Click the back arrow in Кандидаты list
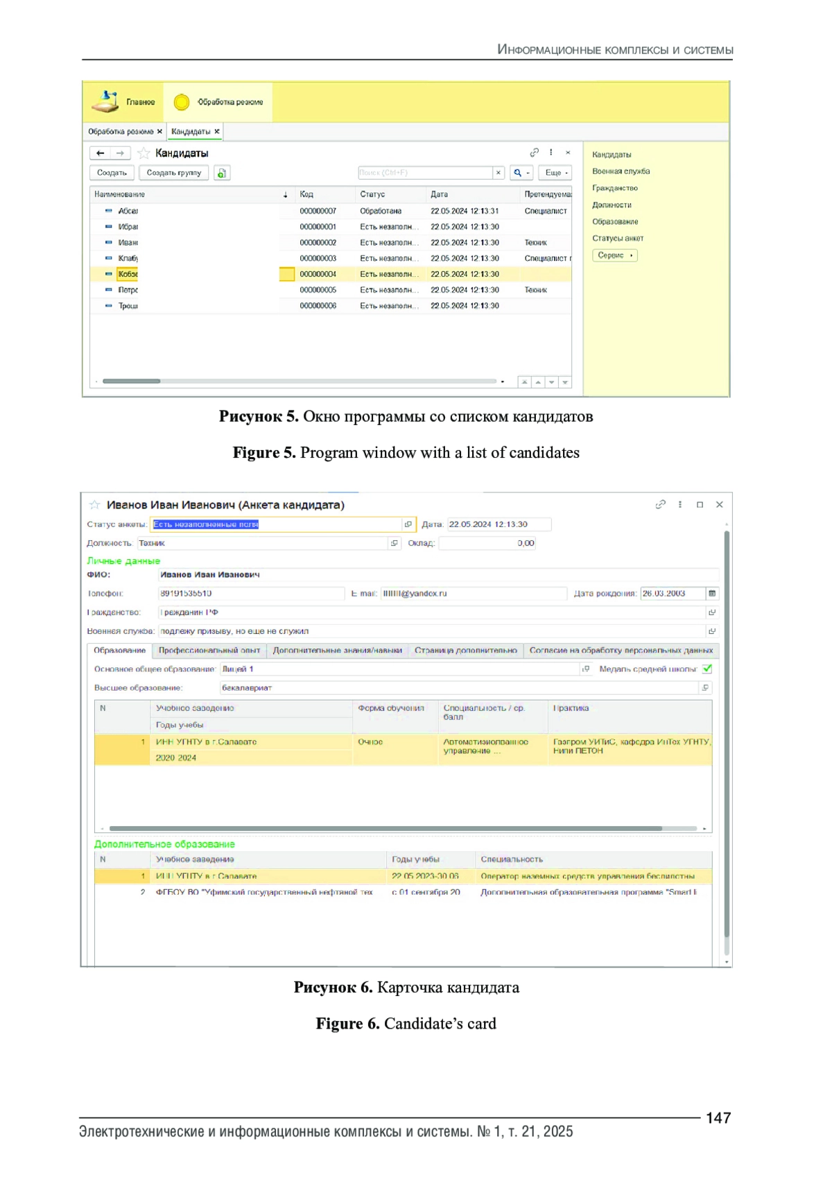Viewport: 832px width, 1177px height. pos(101,153)
